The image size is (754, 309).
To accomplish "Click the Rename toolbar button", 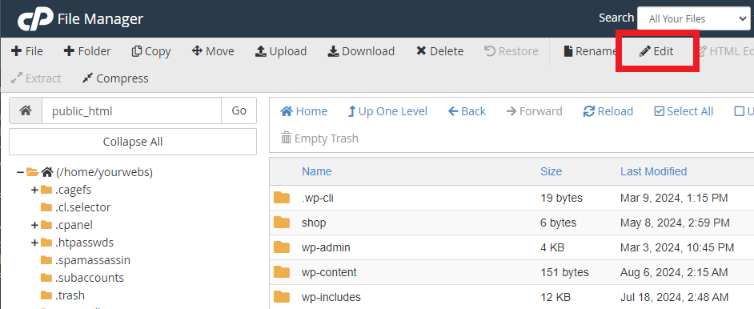I will click(x=590, y=51).
